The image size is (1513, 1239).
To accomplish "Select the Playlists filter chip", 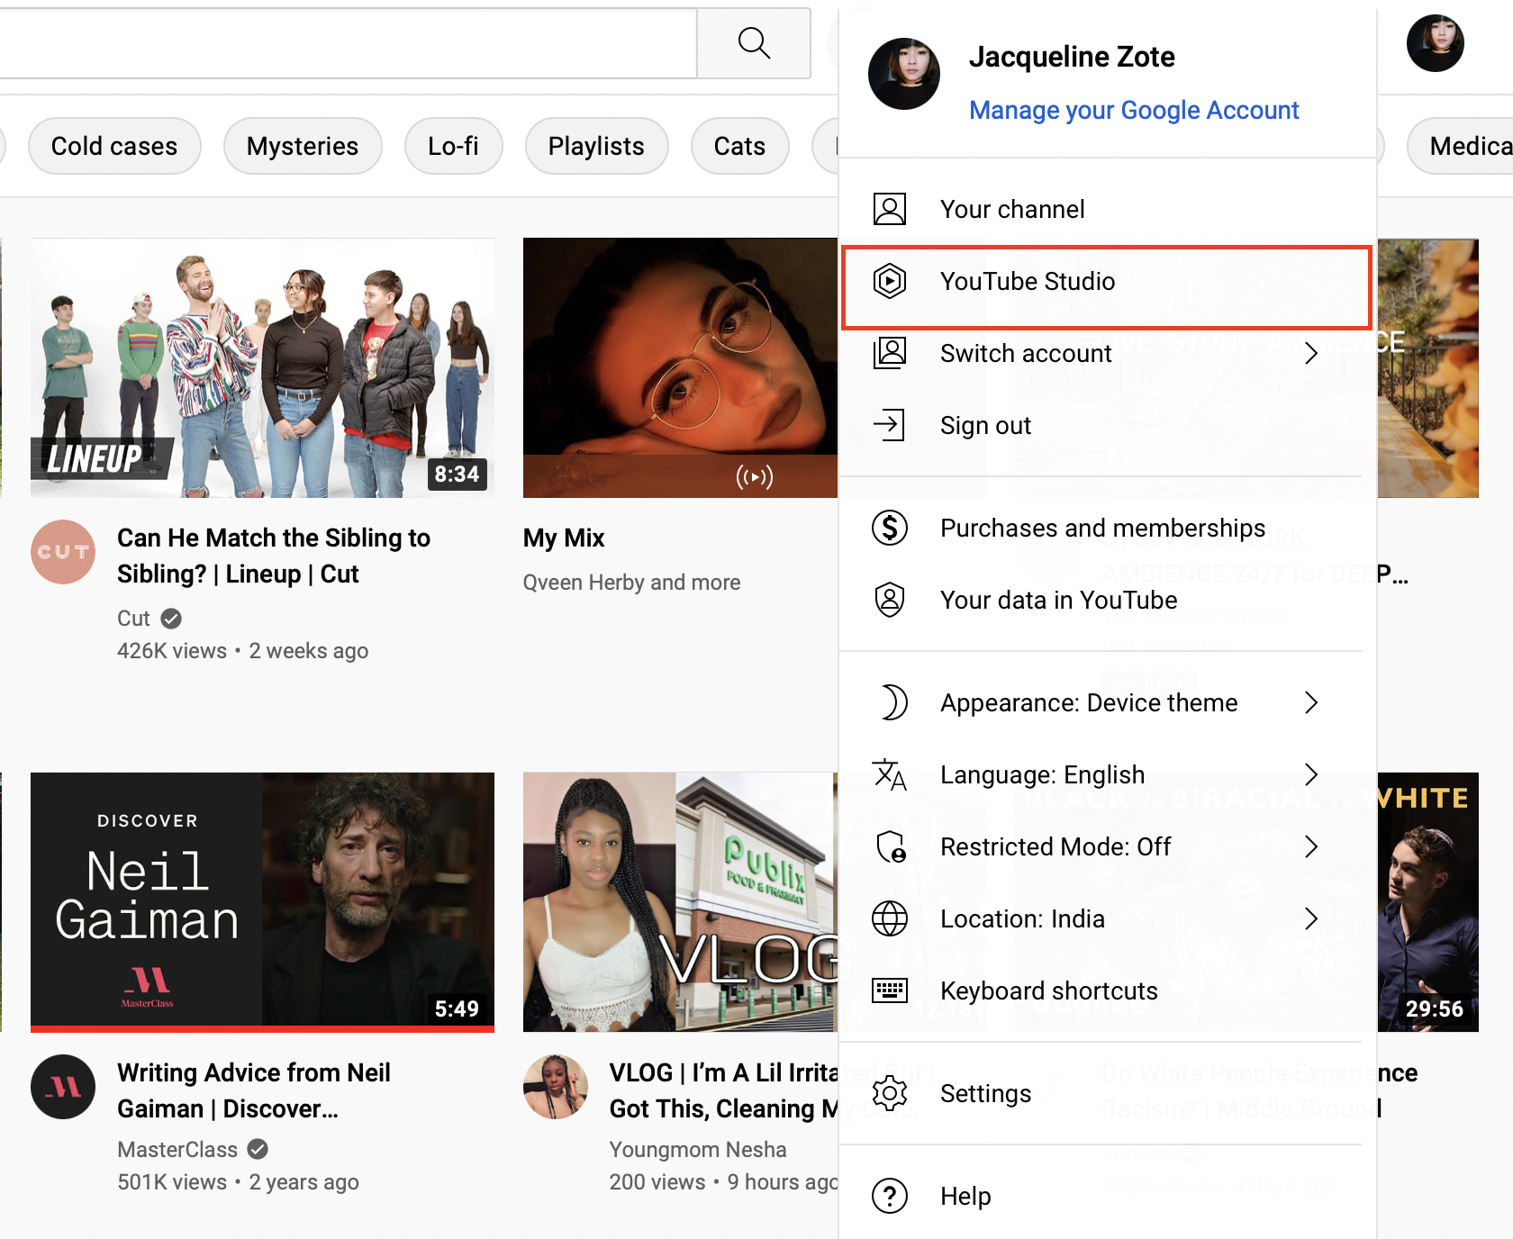I will (596, 146).
